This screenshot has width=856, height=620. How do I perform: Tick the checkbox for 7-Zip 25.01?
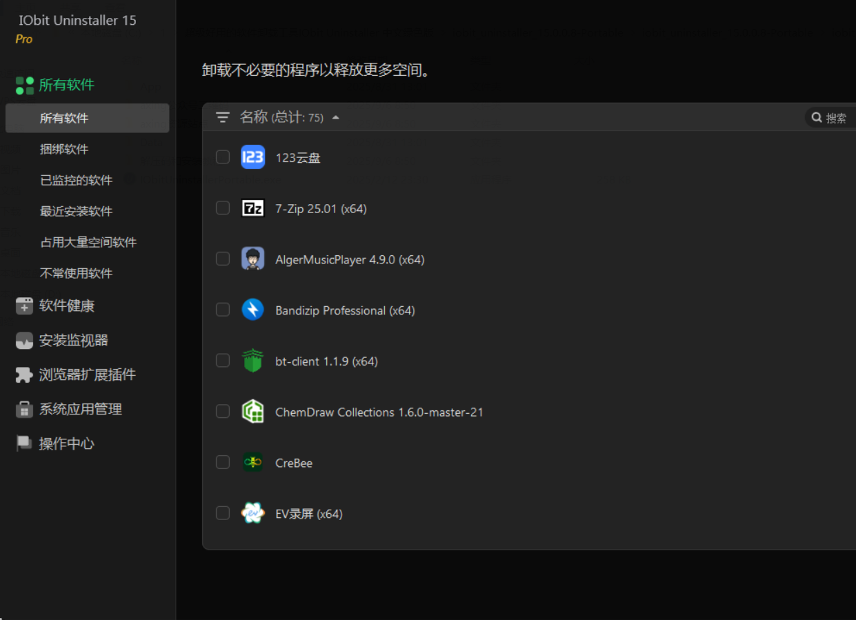pos(223,208)
